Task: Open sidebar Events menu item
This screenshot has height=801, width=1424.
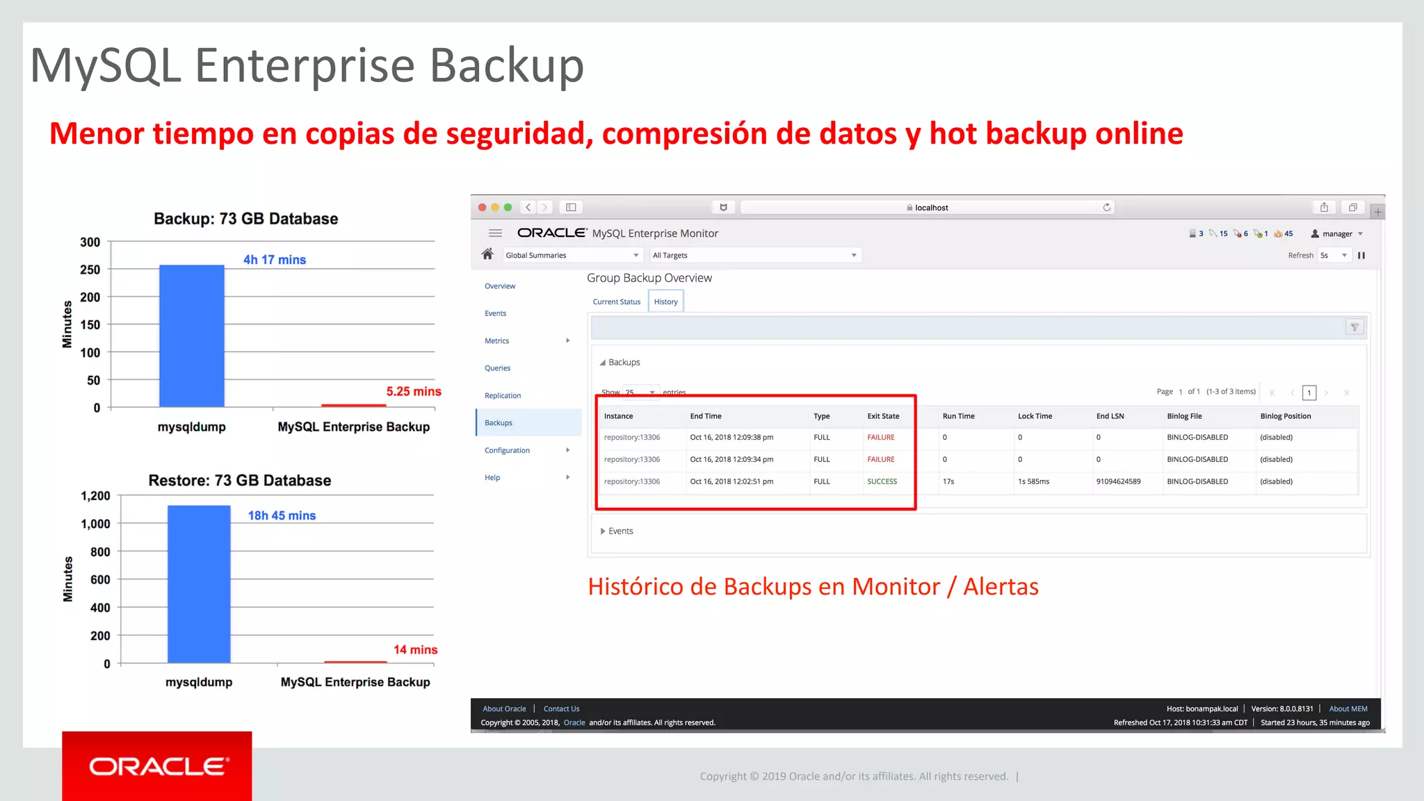Action: (x=495, y=313)
